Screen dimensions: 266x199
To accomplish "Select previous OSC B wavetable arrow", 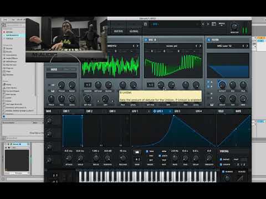I will (x=196, y=46).
